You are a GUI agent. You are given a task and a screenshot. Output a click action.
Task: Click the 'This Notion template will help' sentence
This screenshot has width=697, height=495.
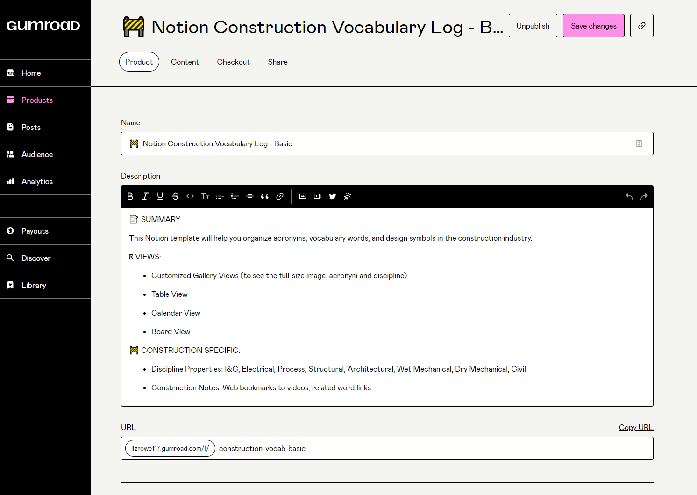(331, 238)
